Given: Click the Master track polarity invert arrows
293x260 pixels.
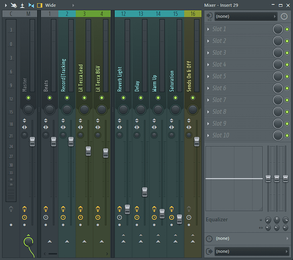Looking at the screenshot, I should tap(24, 121).
